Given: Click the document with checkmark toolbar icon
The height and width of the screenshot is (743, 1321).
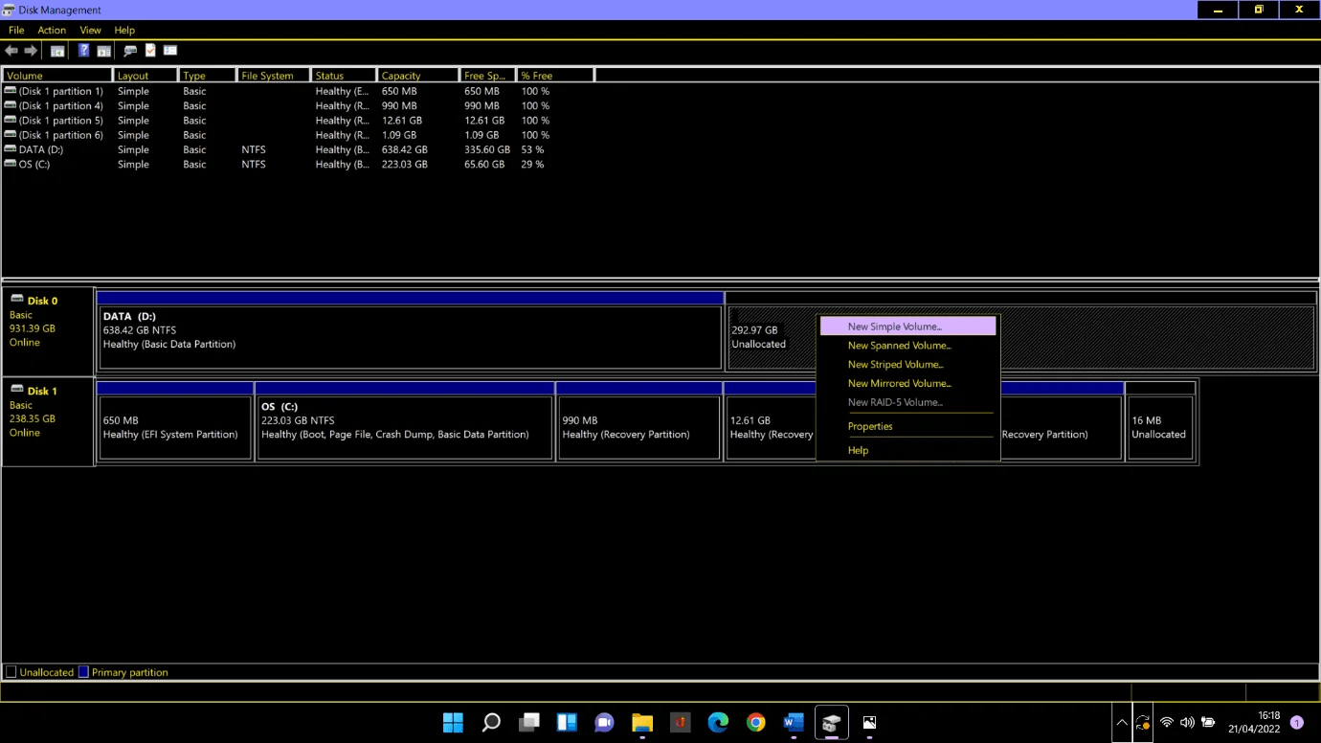Looking at the screenshot, I should 150,51.
